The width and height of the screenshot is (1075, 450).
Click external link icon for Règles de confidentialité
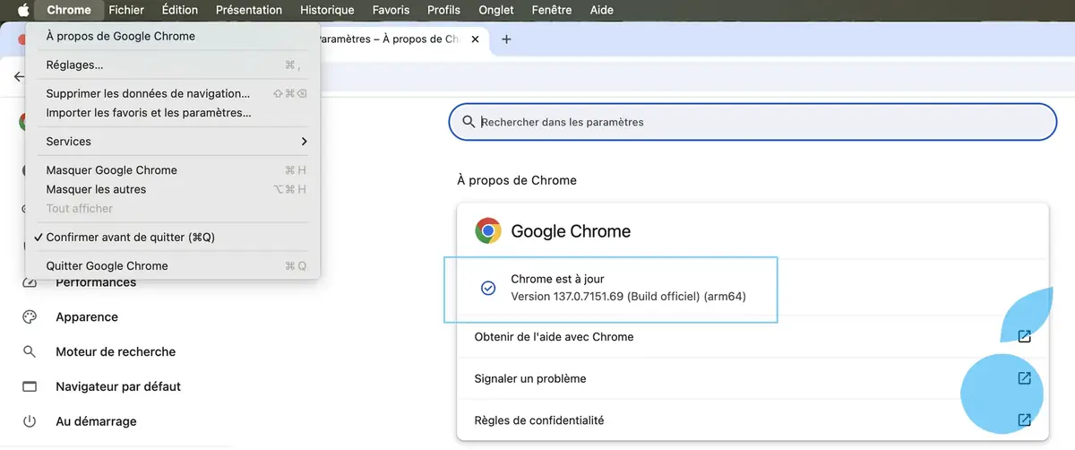point(1024,420)
